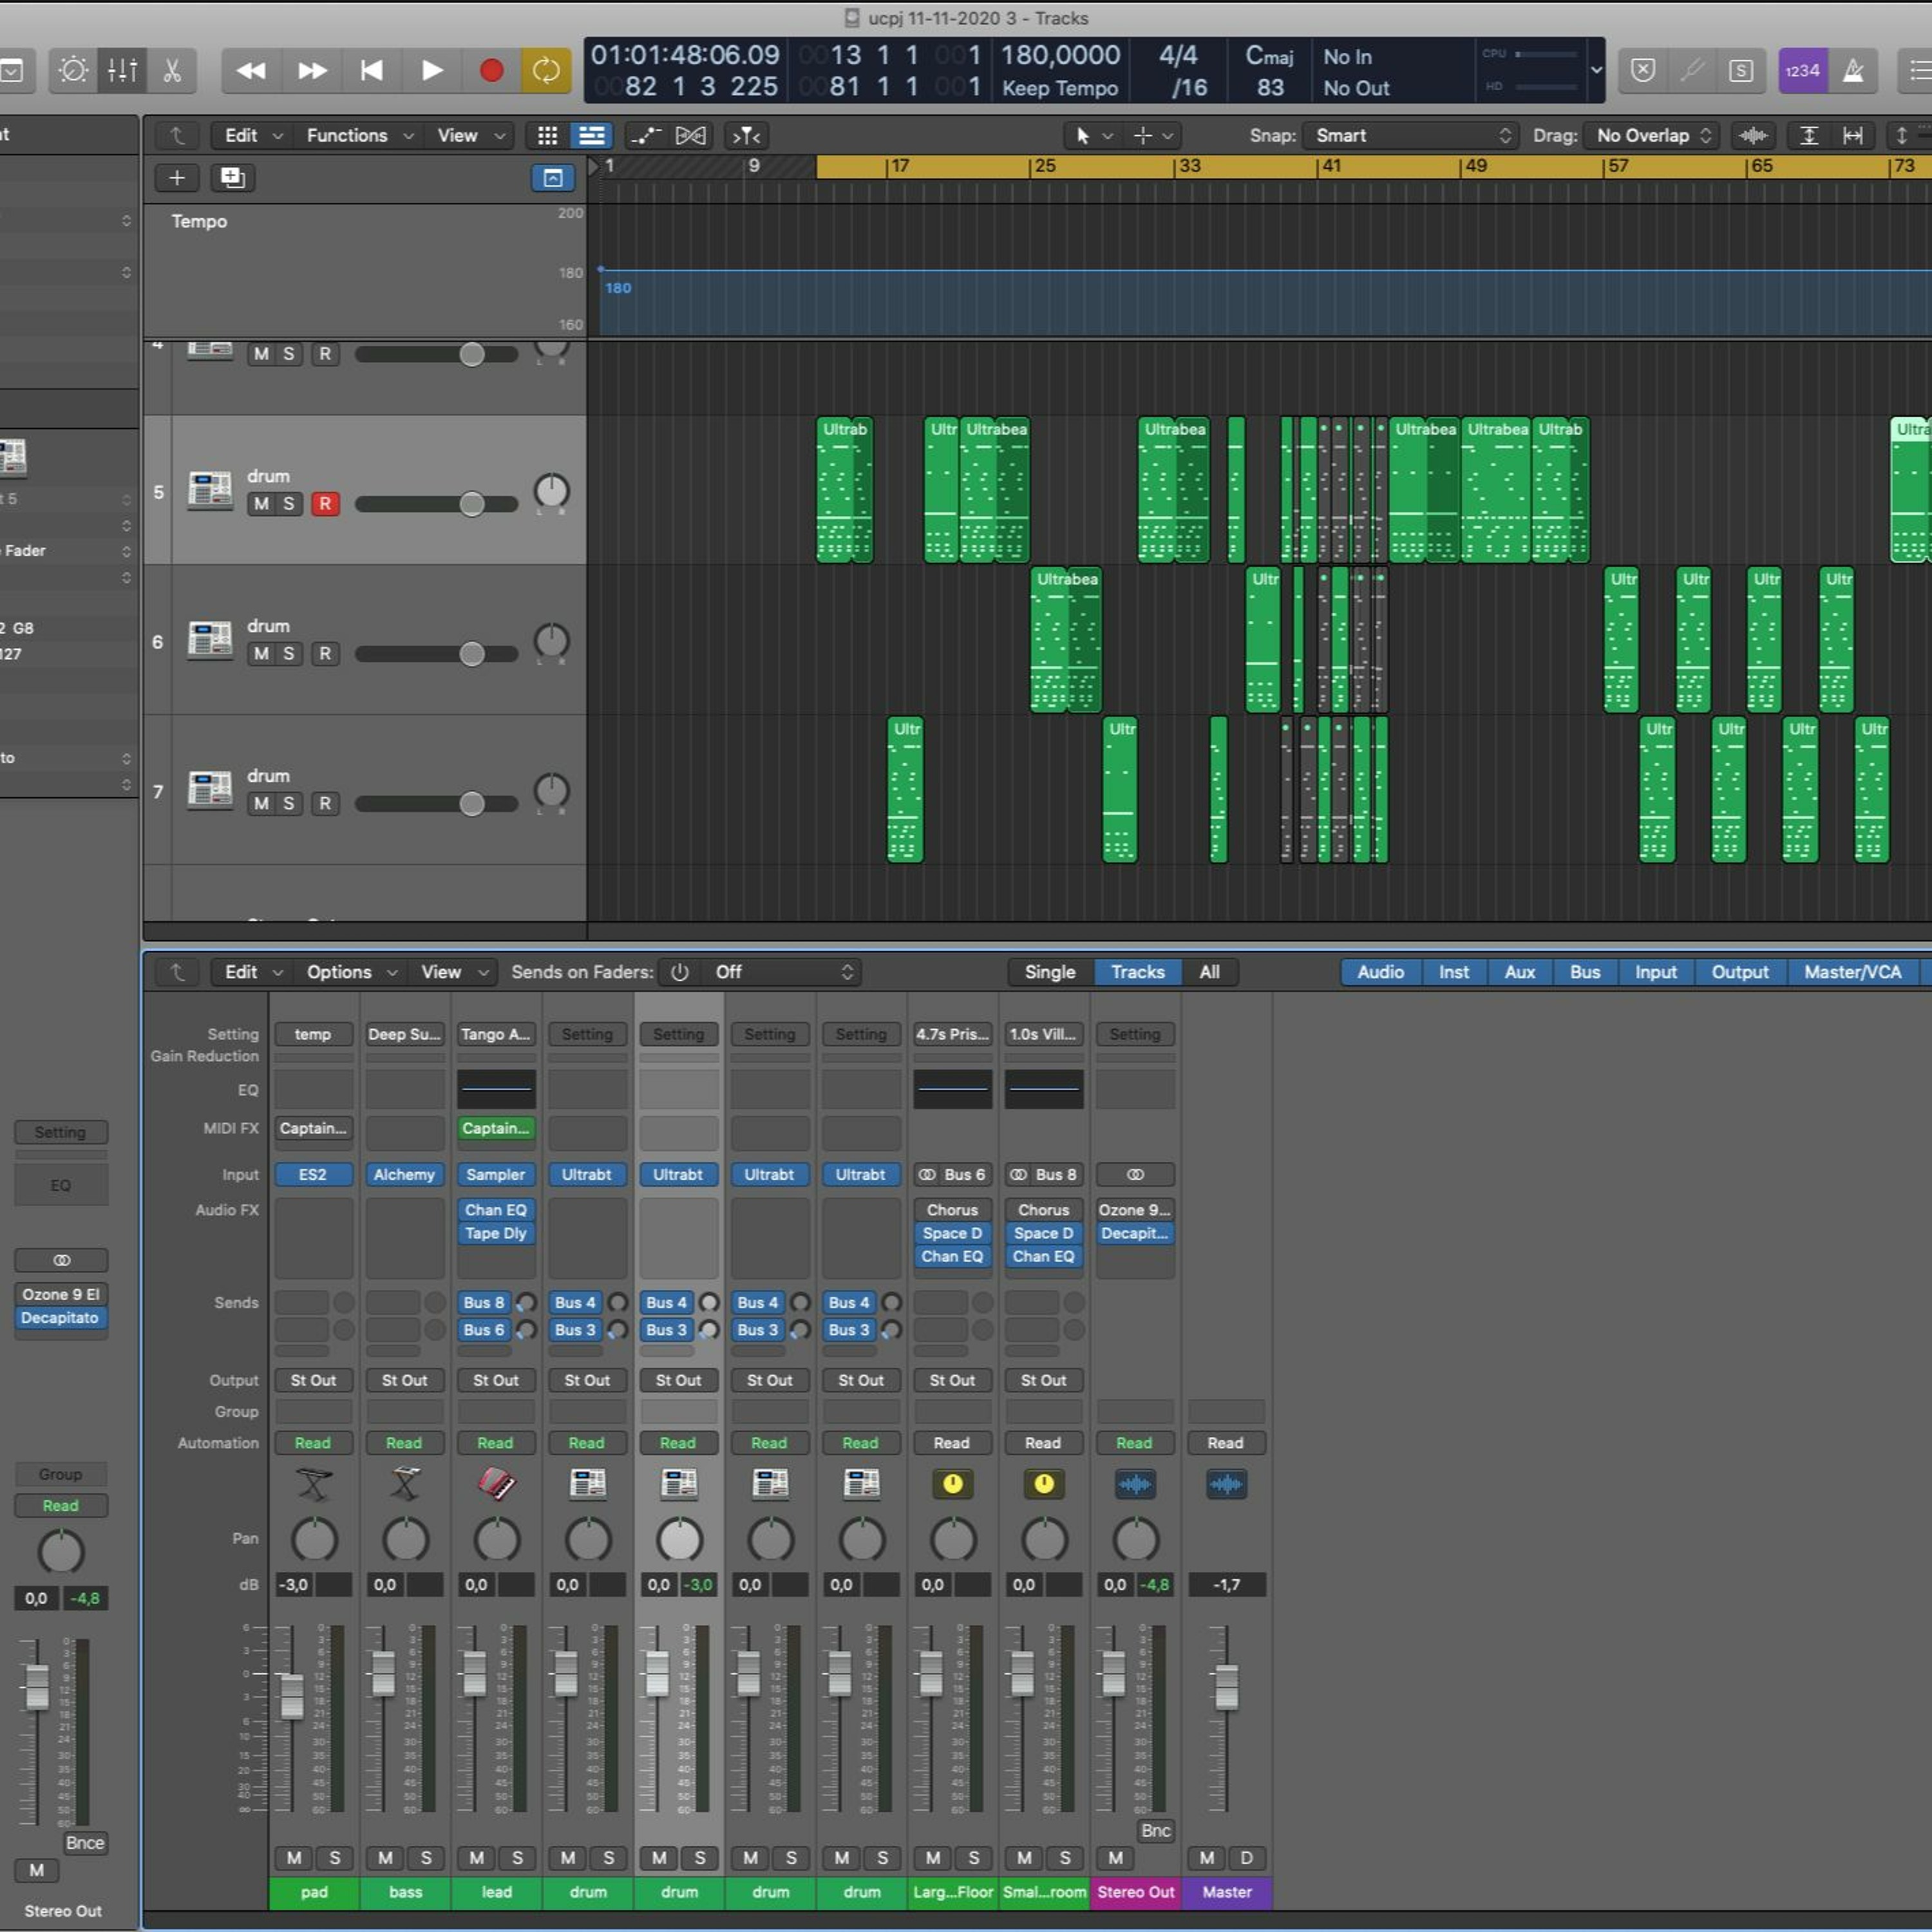The height and width of the screenshot is (1932, 1932).
Task: Switch the Mixer to All view
Action: point(1209,972)
